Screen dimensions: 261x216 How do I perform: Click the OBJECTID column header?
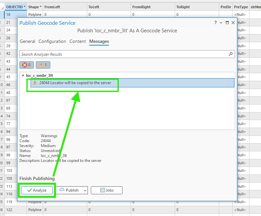click(15, 7)
